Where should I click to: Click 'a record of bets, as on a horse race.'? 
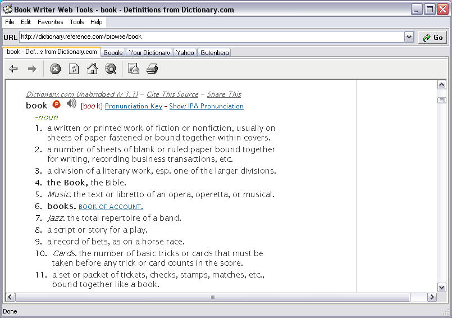(116, 242)
